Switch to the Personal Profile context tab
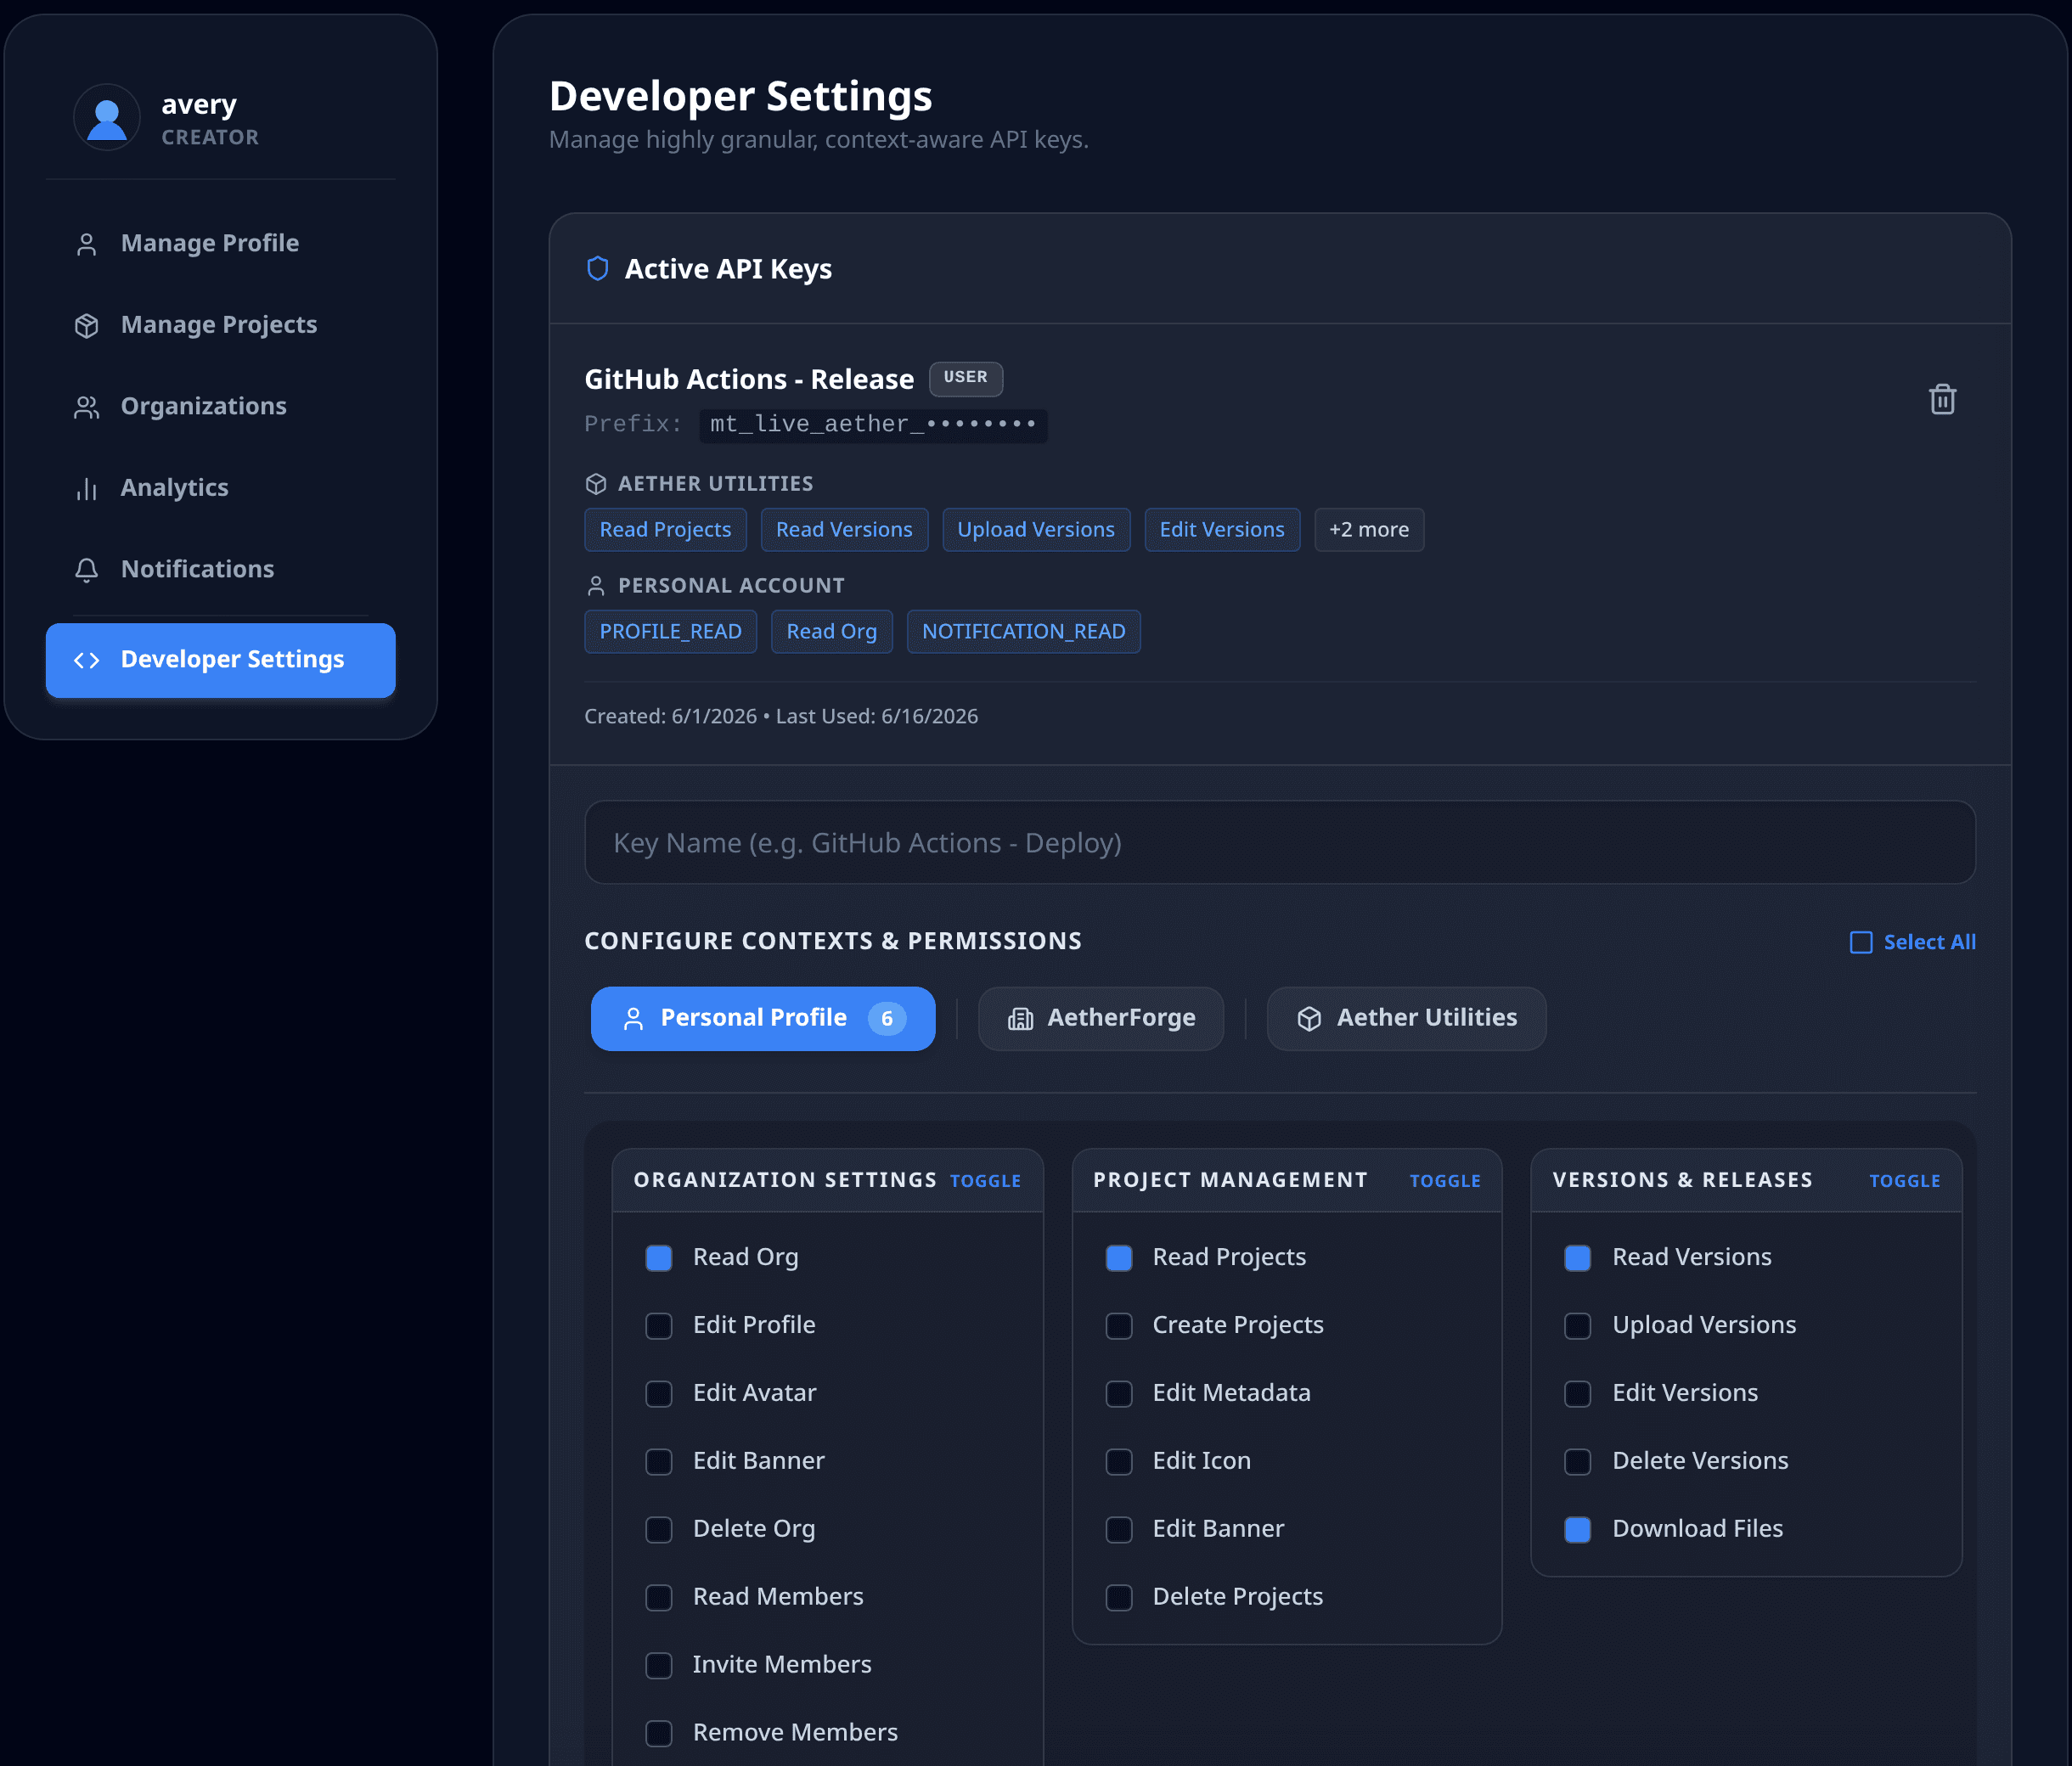 [763, 1018]
